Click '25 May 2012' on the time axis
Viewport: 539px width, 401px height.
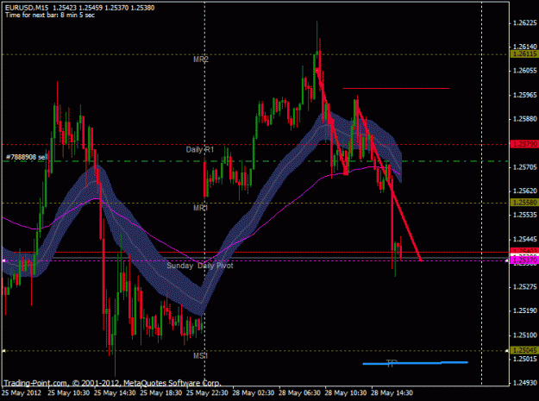pos(22,392)
